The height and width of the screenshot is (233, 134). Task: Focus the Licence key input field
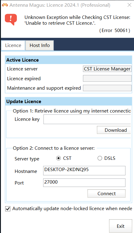(87, 119)
